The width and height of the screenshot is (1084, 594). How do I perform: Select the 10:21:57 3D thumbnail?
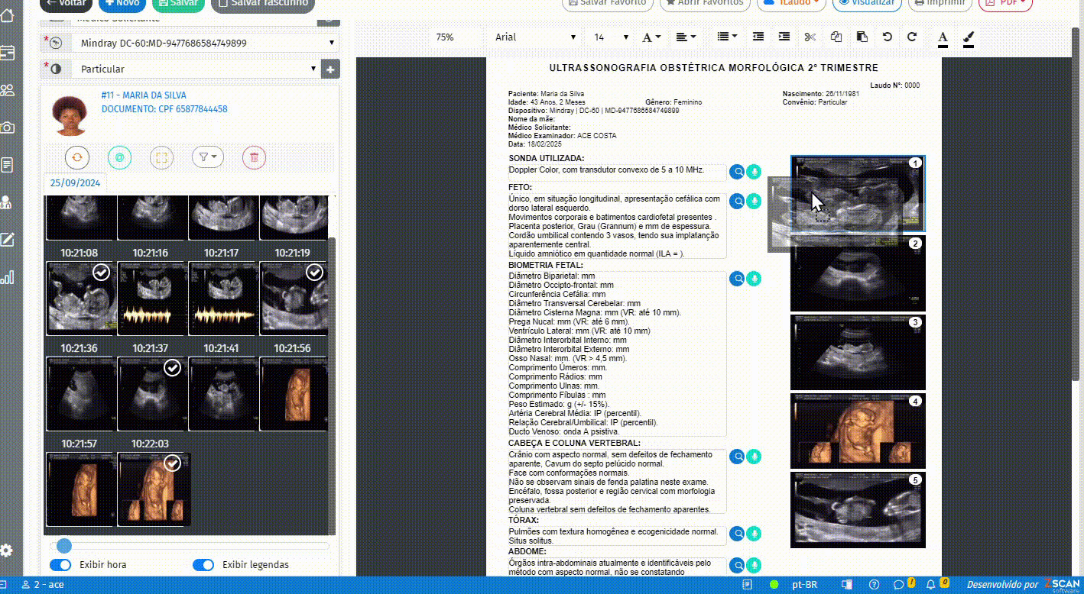(80, 489)
